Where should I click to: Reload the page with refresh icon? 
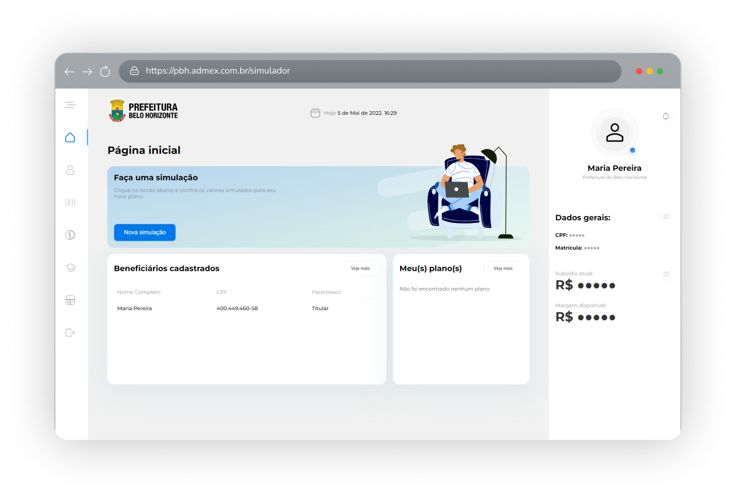coord(105,71)
